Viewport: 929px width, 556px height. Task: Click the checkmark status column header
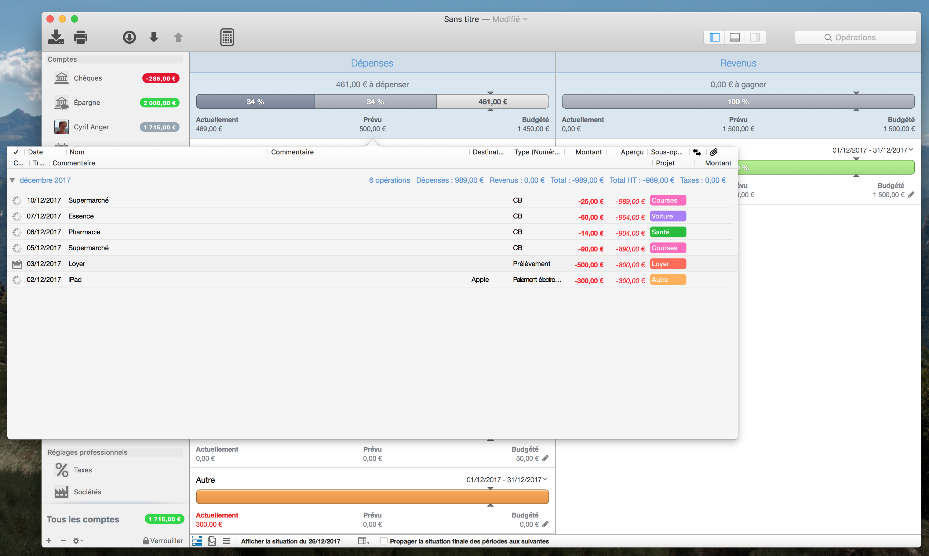pos(16,152)
